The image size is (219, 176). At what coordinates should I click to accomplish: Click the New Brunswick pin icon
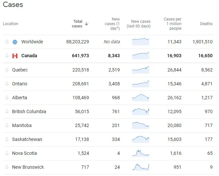click(x=7, y=167)
